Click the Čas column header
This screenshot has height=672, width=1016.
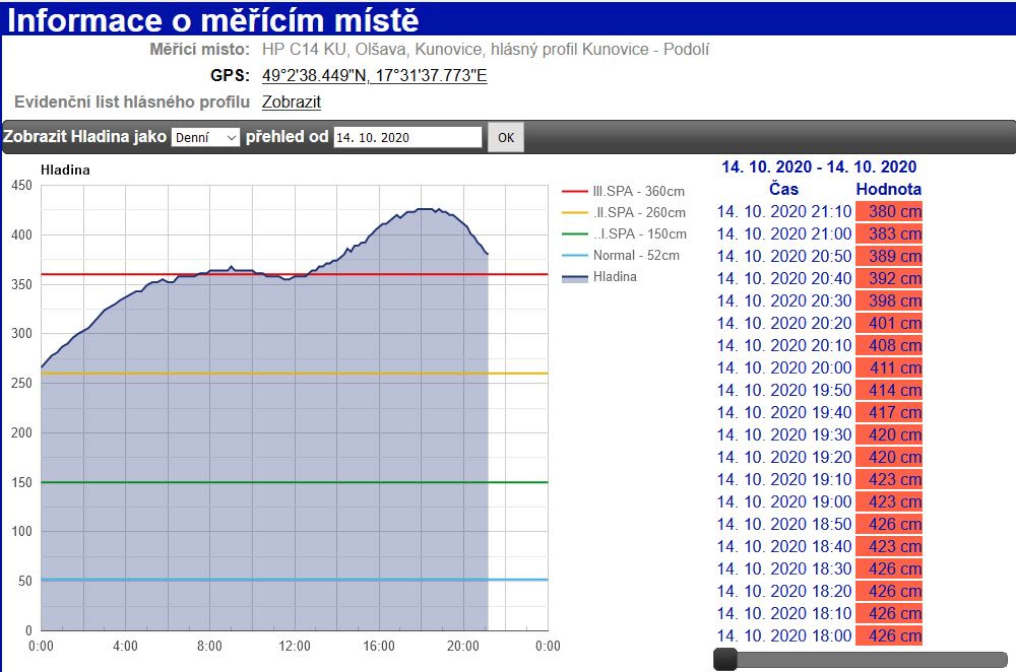coord(784,189)
